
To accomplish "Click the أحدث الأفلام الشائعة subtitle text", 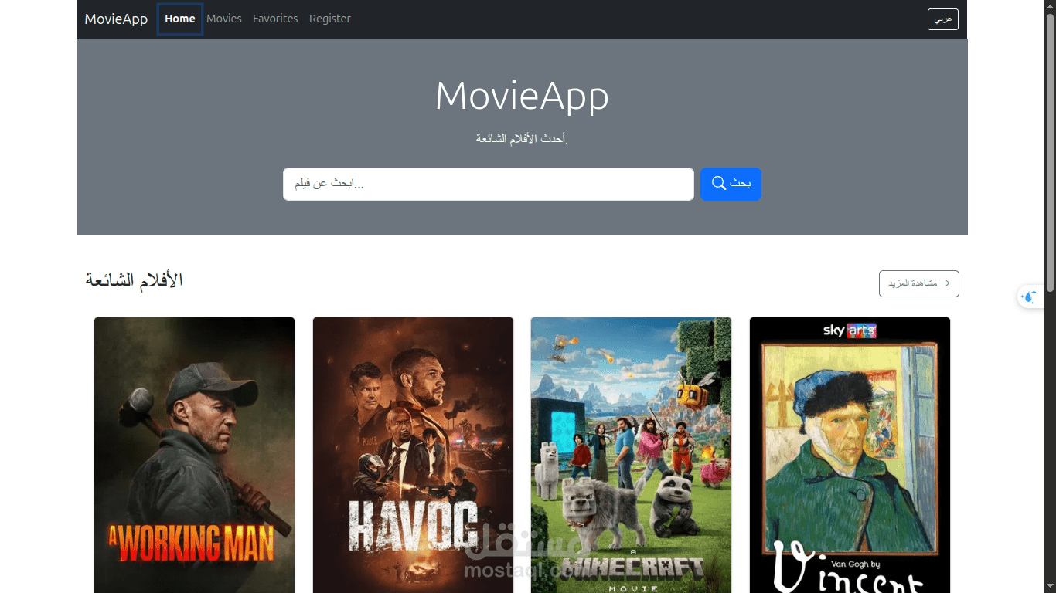I will click(x=522, y=139).
